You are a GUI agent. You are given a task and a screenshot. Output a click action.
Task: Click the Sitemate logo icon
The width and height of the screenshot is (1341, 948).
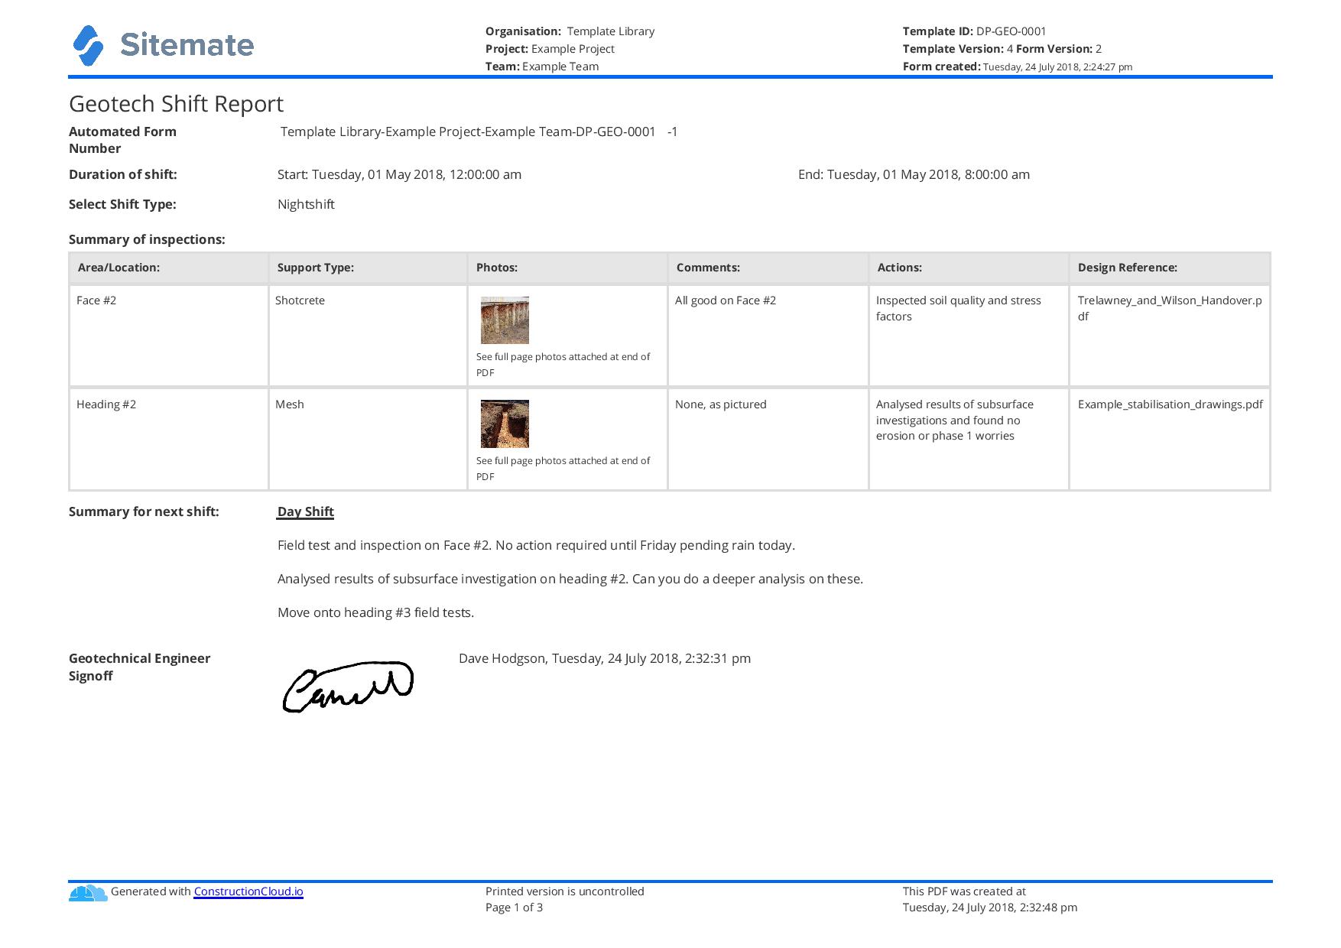[x=88, y=46]
